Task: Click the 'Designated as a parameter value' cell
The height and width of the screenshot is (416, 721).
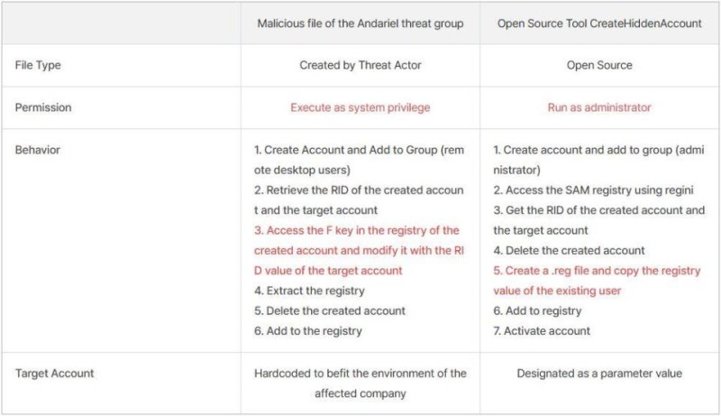Action: click(x=599, y=373)
